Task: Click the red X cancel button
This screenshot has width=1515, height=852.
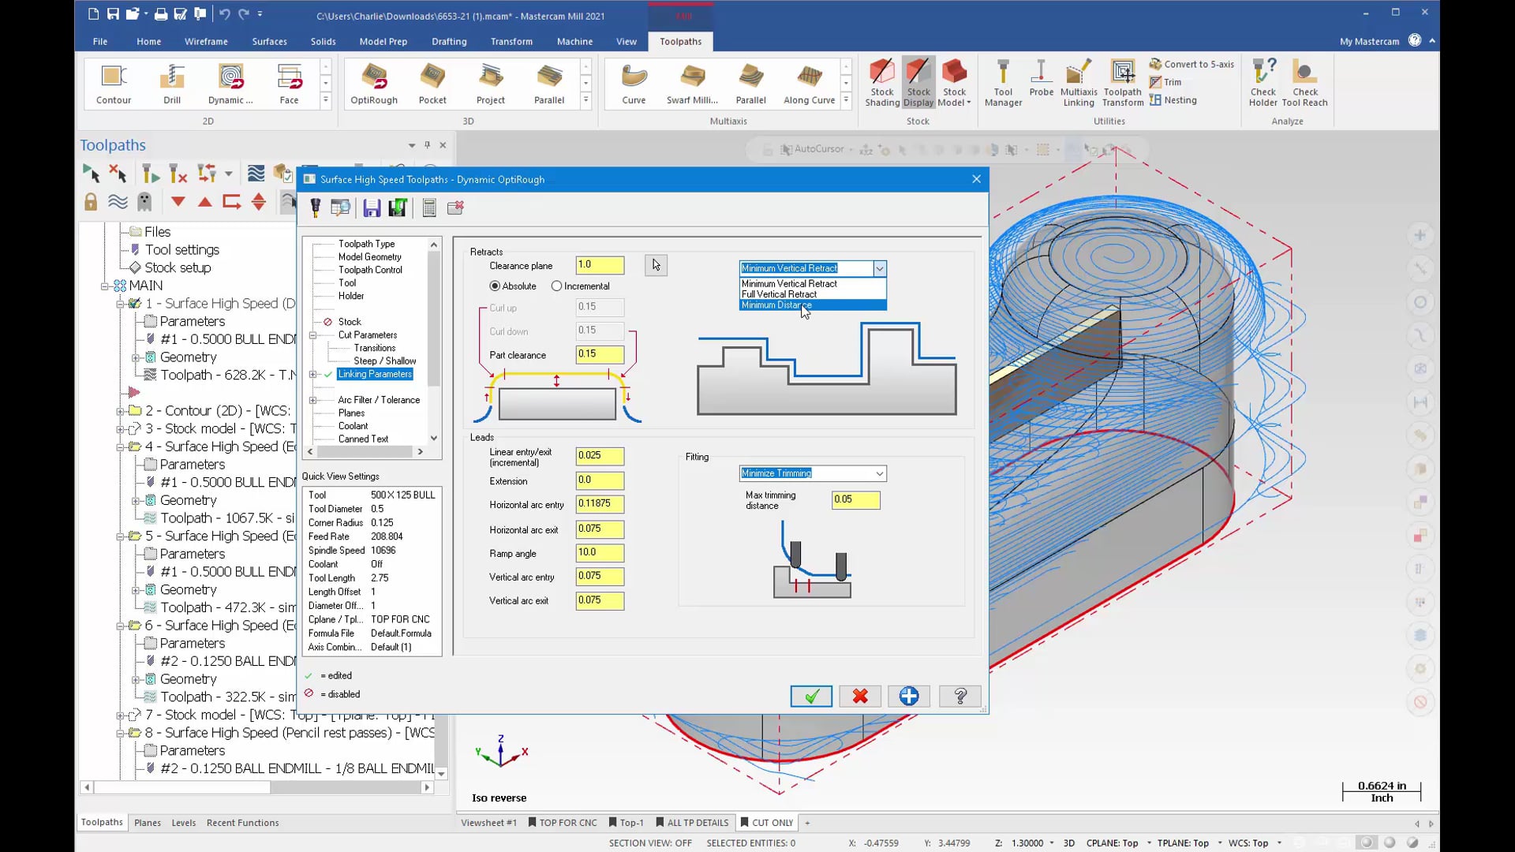Action: [861, 696]
